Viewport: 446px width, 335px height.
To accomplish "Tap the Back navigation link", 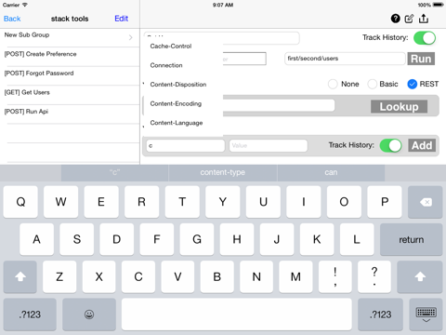I will coord(12,19).
